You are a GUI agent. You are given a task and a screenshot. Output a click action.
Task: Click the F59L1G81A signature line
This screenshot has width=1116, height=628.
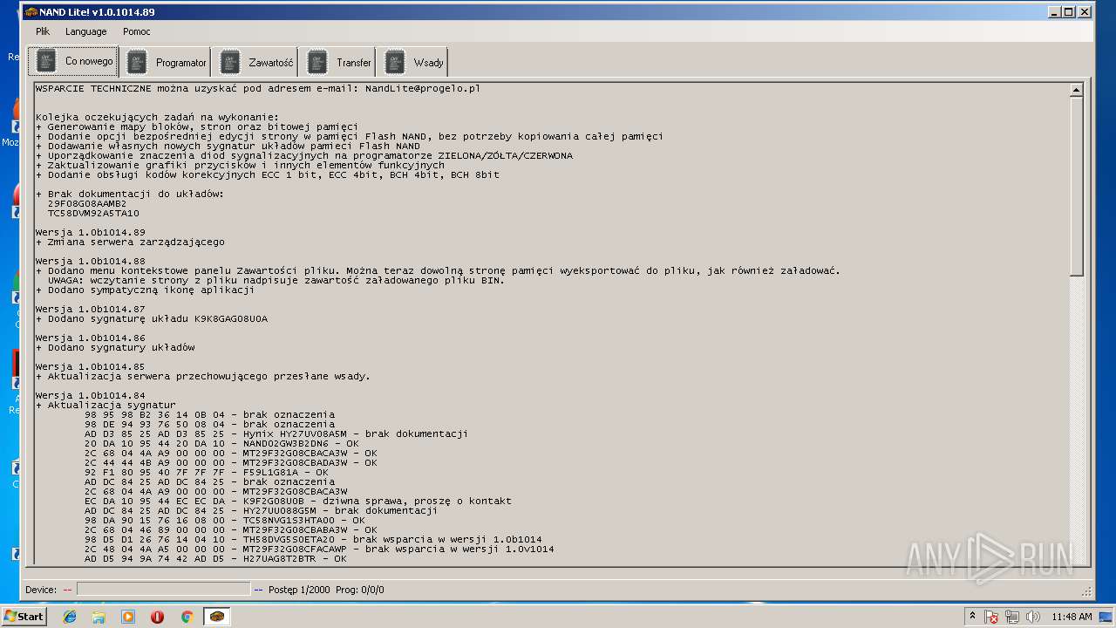207,473
